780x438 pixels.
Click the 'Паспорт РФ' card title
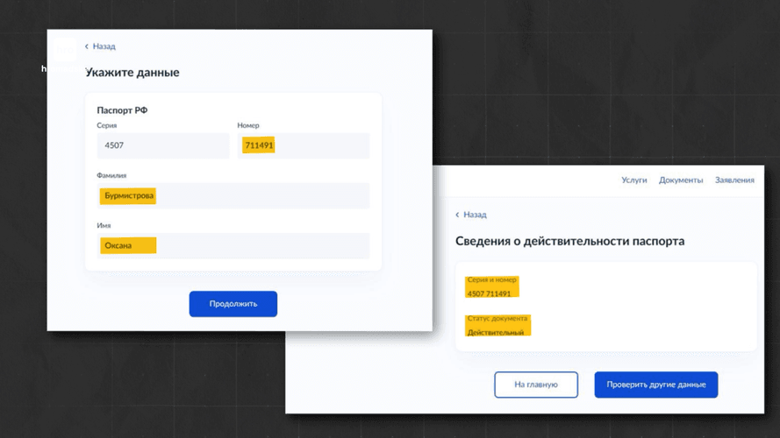click(121, 110)
